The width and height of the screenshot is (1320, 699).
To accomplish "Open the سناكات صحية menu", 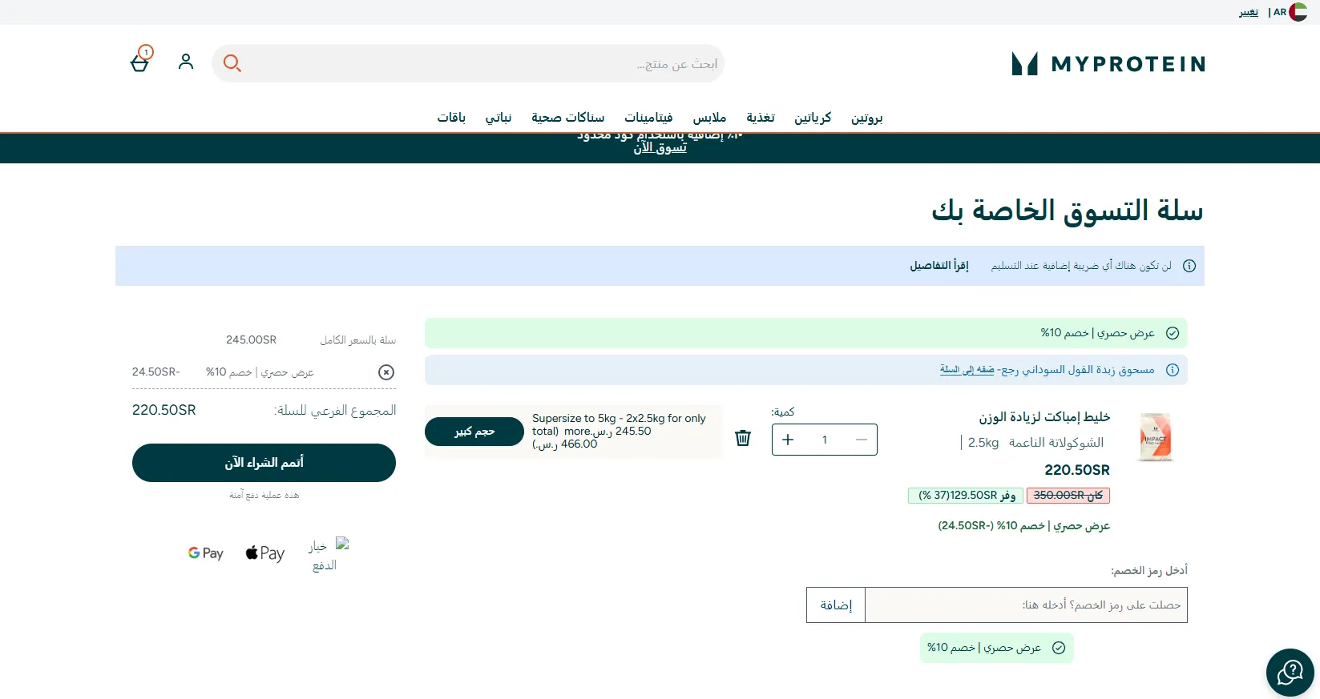I will [567, 118].
